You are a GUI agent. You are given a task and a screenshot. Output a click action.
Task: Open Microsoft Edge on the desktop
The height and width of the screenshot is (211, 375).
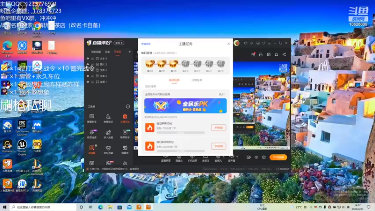click(7, 49)
